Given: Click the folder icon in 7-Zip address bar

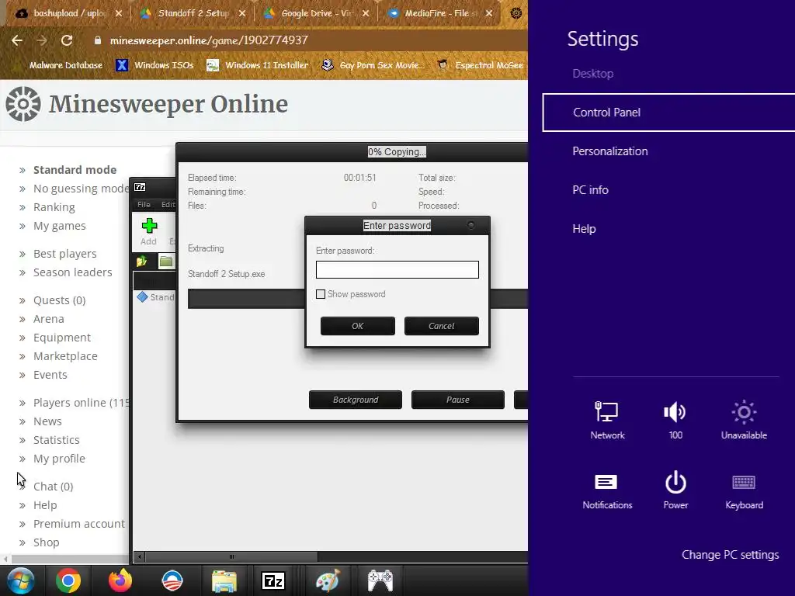Looking at the screenshot, I should [166, 262].
